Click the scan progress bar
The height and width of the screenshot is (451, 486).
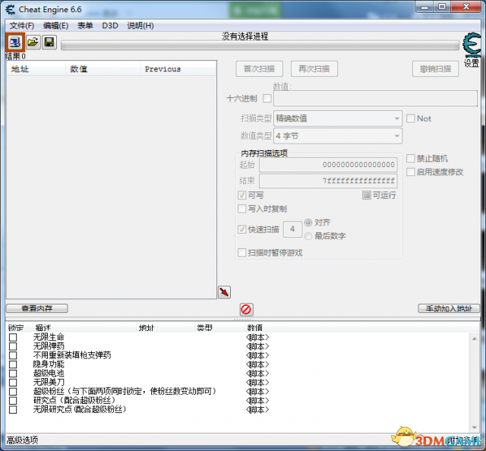coord(260,46)
